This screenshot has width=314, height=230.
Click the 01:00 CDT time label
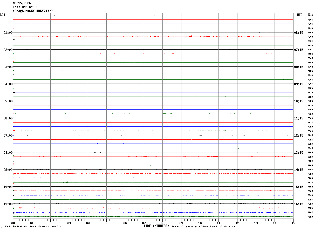(x=8, y=33)
